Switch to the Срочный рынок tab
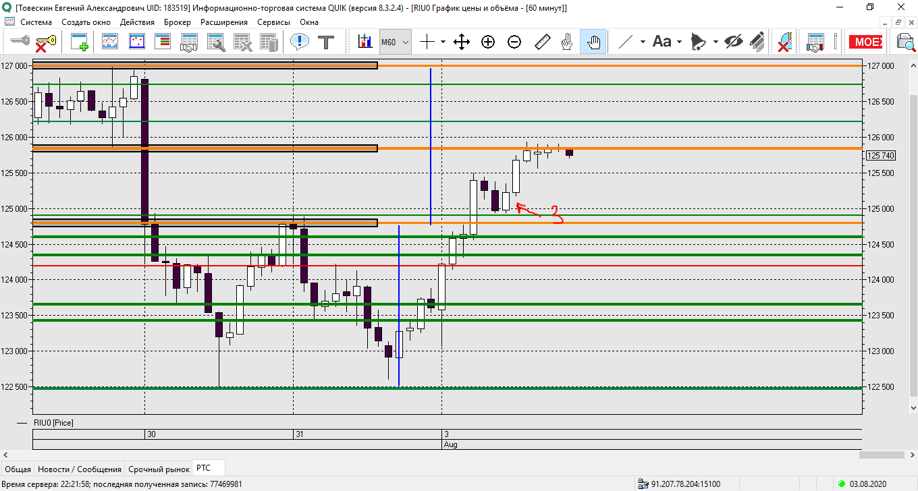This screenshot has width=918, height=491. (159, 469)
